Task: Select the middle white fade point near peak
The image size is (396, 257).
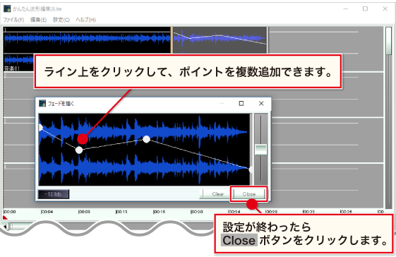Action: tap(147, 139)
